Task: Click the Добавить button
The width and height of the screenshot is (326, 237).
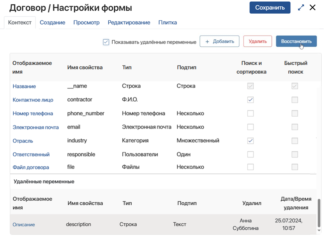Action: (x=220, y=41)
